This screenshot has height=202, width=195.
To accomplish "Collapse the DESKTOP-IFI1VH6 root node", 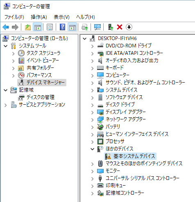I will tap(85, 39).
